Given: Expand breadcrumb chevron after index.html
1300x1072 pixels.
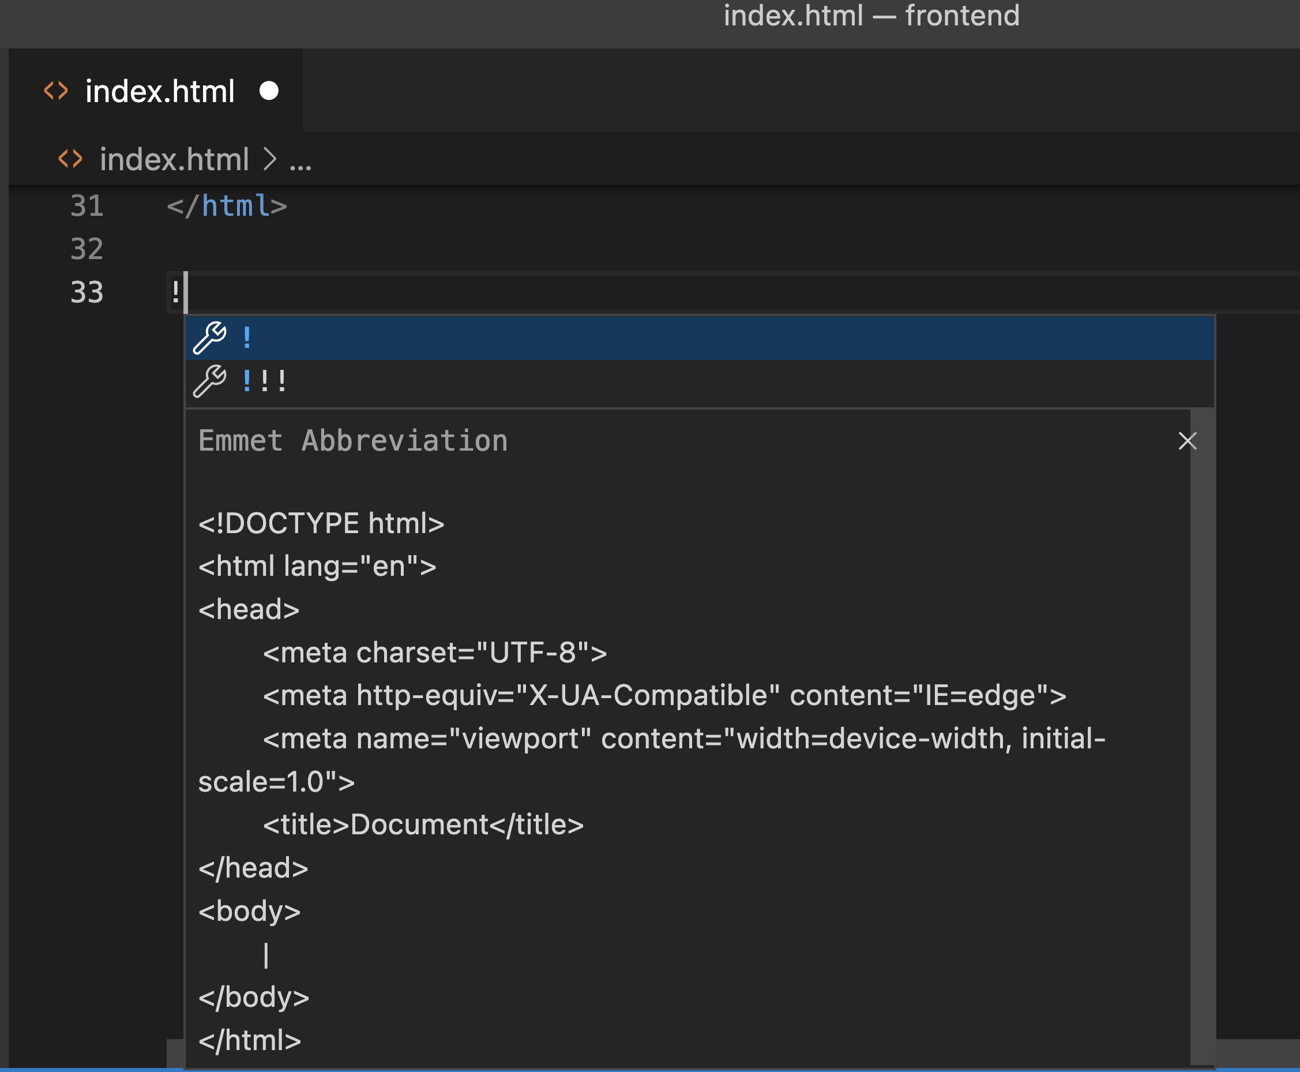Looking at the screenshot, I should pos(270,159).
